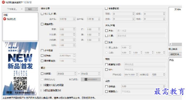Click the red 视频处理 icon
Screen dimensions: 187x100
[x=5, y=19]
